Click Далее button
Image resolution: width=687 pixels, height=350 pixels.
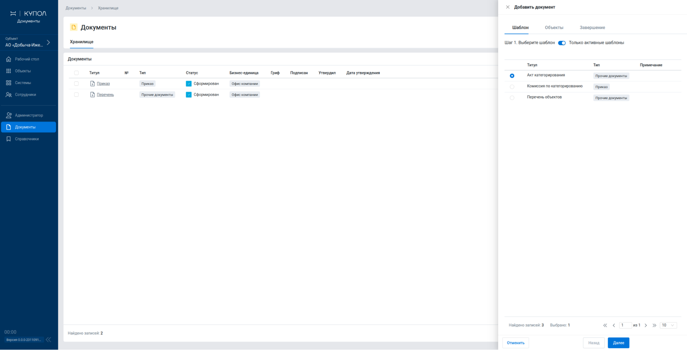tap(618, 343)
